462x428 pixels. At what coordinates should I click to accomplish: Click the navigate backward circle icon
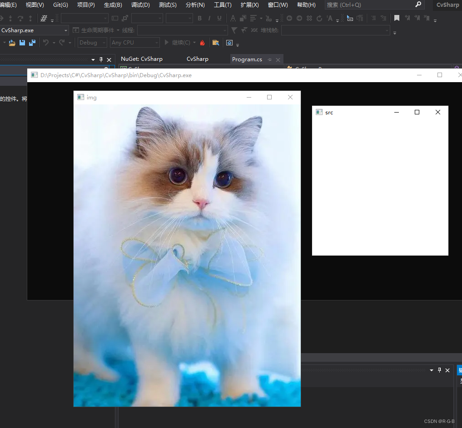click(x=289, y=18)
